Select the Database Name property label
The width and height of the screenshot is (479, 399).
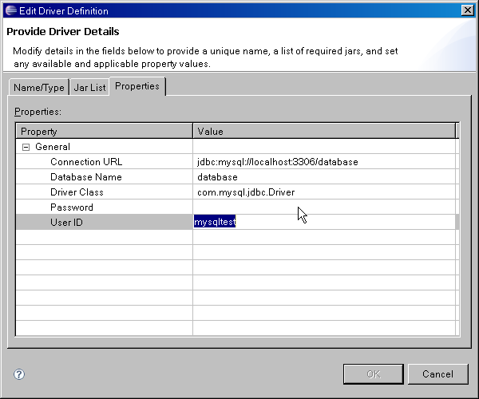click(85, 177)
